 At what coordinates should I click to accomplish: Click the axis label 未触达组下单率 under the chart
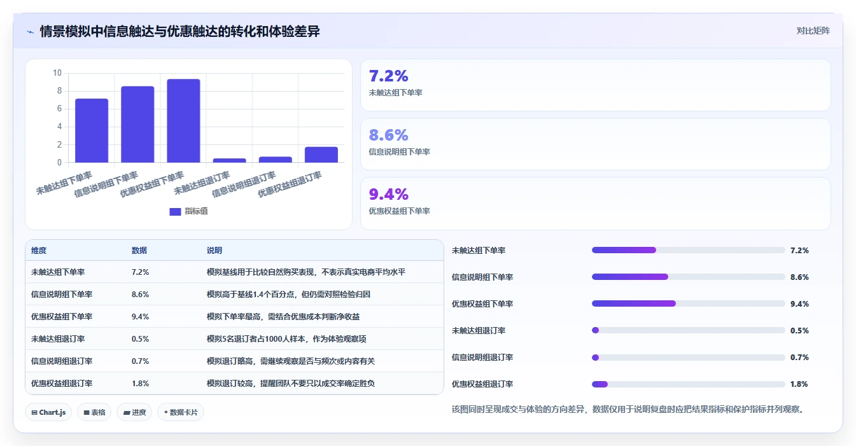point(64,183)
